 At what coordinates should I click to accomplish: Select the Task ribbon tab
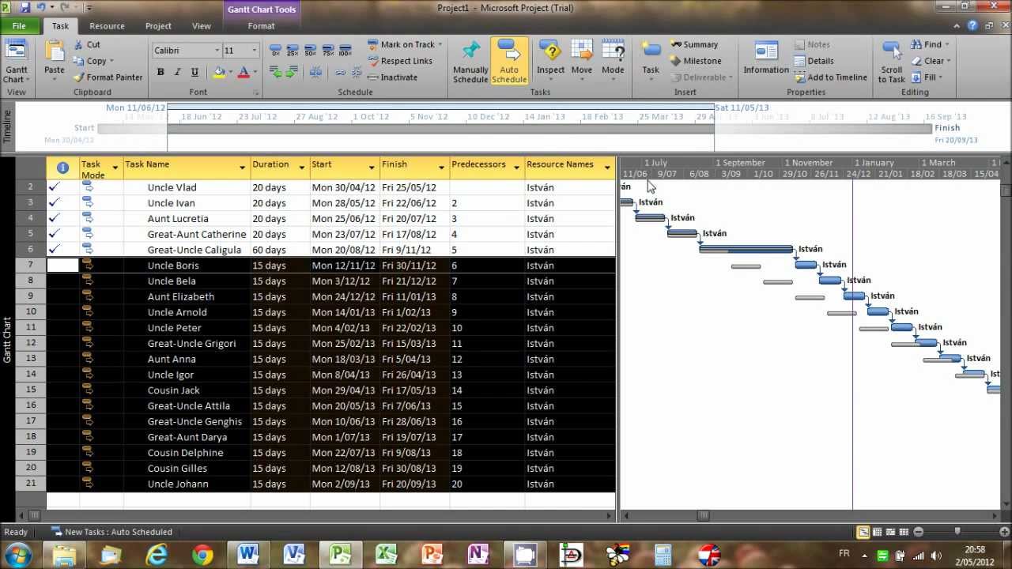[60, 26]
